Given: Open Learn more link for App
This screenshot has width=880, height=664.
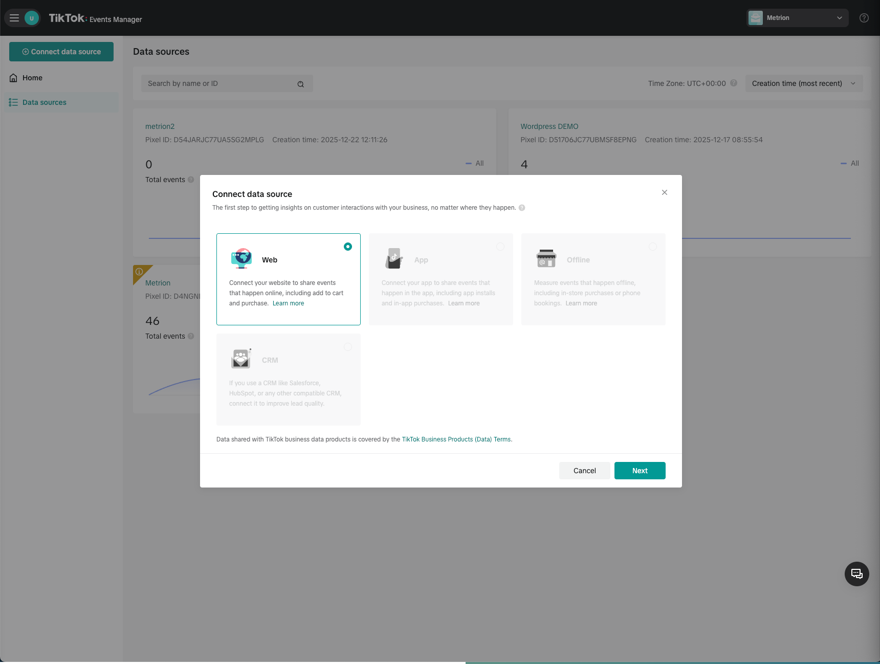Looking at the screenshot, I should point(464,303).
